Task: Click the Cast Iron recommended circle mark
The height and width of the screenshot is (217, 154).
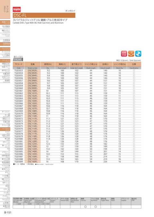Action: click(x=85, y=207)
